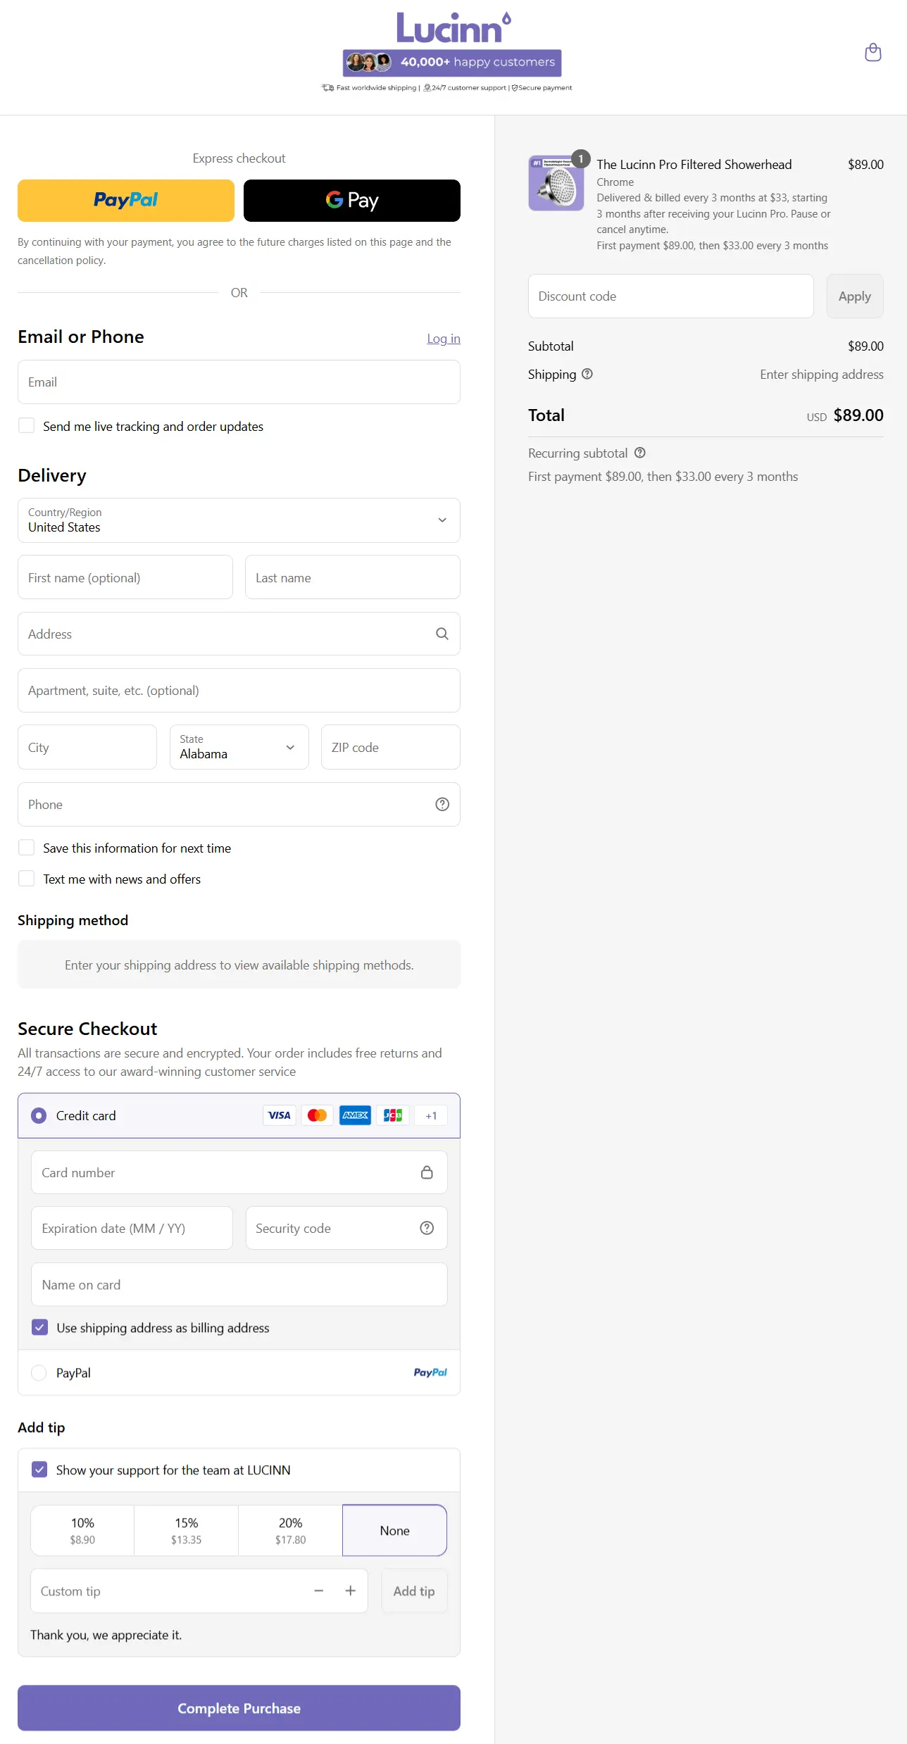Image resolution: width=907 pixels, height=1744 pixels.
Task: Click the Lucinn logo
Action: (453, 28)
